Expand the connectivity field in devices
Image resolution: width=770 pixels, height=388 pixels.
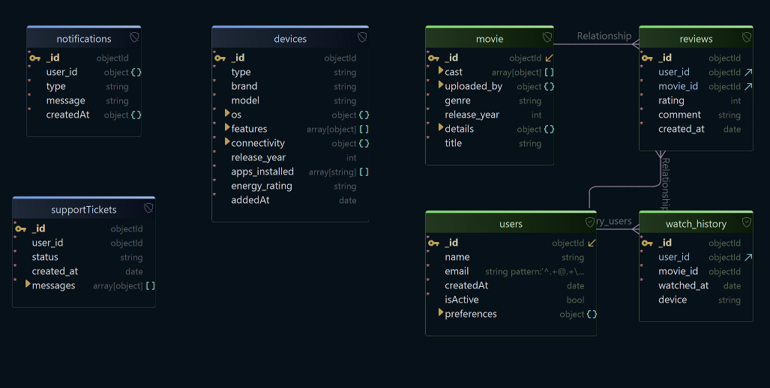tap(227, 142)
